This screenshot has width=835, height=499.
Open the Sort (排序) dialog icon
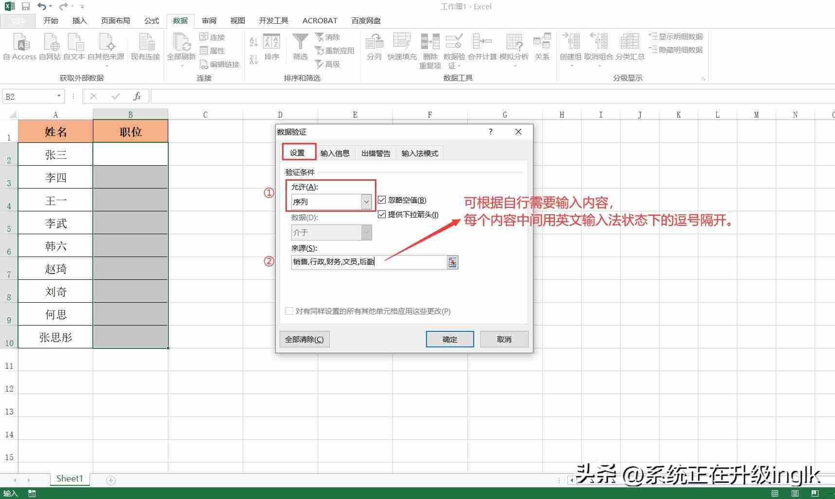(x=272, y=47)
